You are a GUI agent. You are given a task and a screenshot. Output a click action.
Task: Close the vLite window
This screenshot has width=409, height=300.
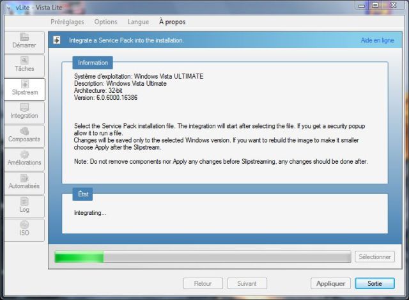click(x=394, y=5)
